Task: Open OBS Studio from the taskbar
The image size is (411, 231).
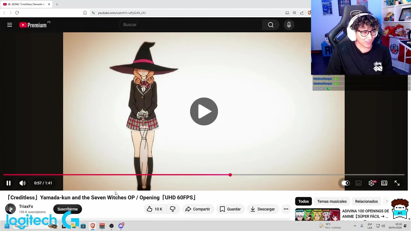Action: pyautogui.click(x=111, y=226)
